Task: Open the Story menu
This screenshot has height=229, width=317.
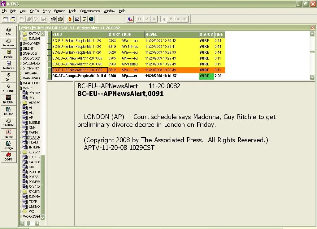Action: tap(46, 11)
